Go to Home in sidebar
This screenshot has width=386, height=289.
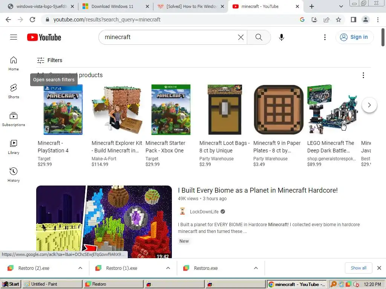14,63
